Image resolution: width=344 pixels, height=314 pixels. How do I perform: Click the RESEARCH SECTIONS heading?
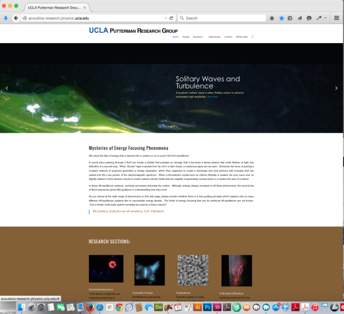point(110,242)
